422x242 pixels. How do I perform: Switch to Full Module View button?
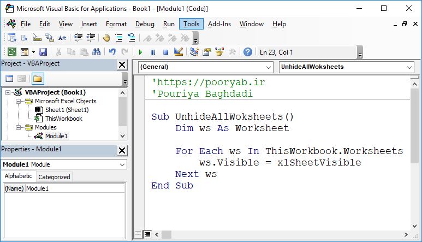click(x=147, y=234)
